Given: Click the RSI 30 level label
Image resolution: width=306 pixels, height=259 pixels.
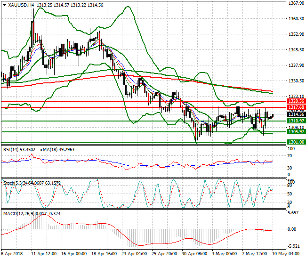Looking at the screenshot, I should click(x=290, y=168).
